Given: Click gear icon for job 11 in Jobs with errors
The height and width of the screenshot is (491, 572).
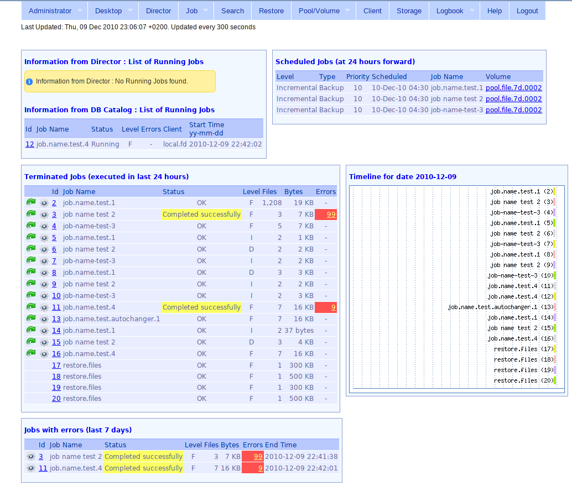Looking at the screenshot, I should [31, 468].
